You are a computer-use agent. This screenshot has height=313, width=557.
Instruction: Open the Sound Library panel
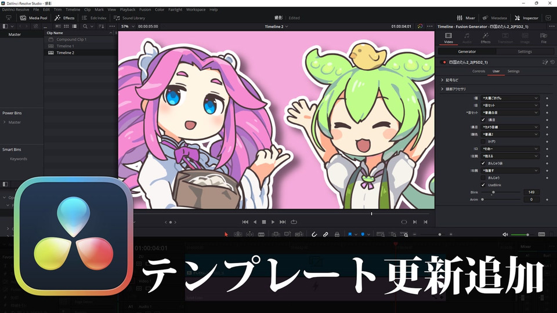coord(129,18)
